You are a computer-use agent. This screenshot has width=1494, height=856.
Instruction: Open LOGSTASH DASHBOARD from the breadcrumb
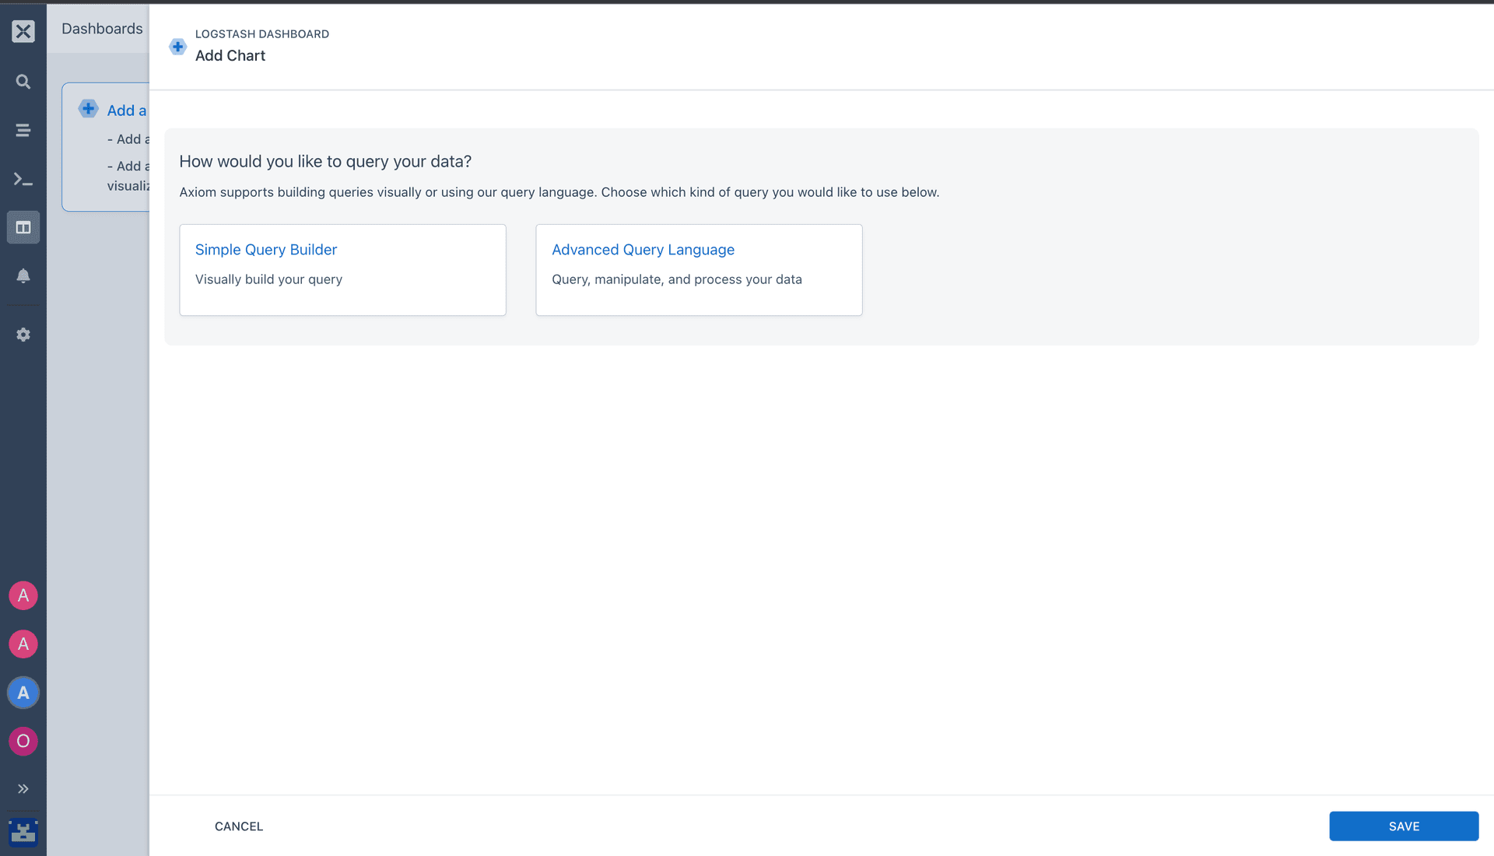coord(262,33)
